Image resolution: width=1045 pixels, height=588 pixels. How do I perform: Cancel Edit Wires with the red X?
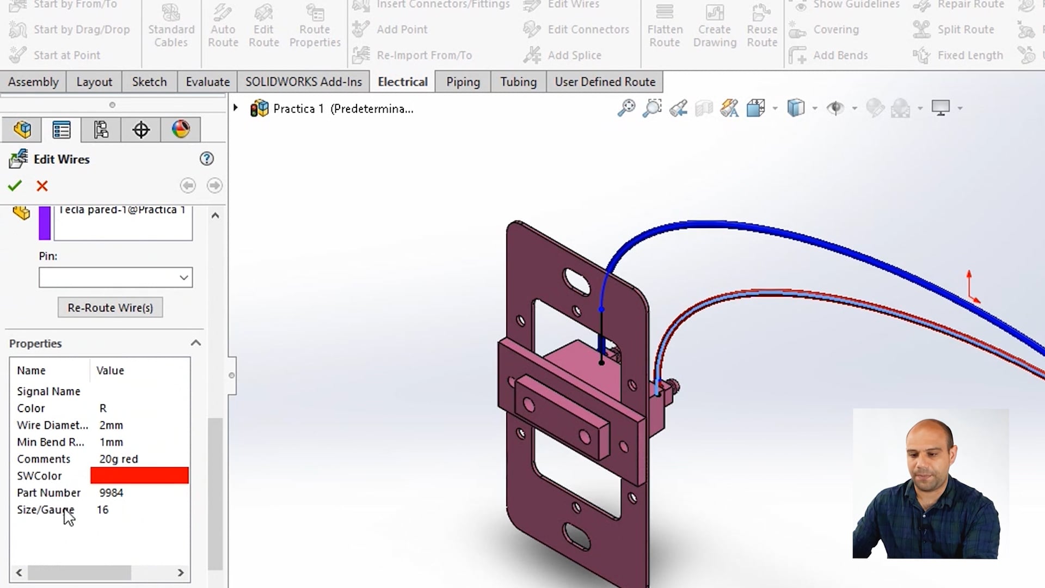click(x=42, y=186)
